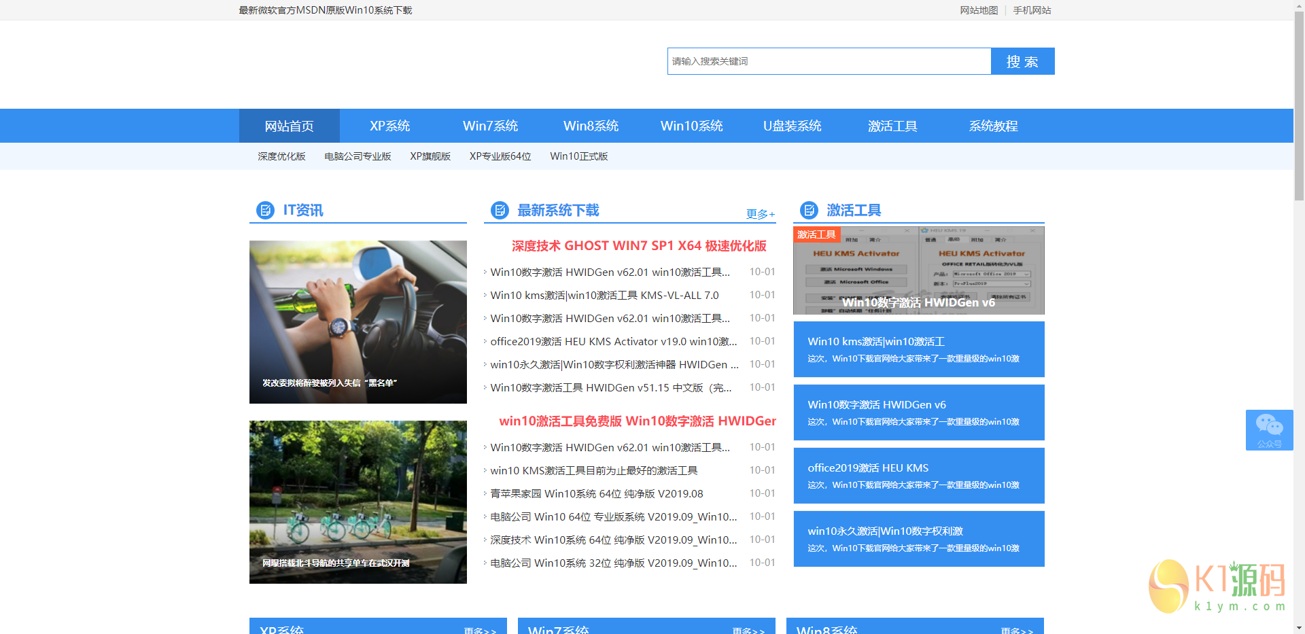Viewport: 1305px width, 634px height.
Task: Click the 激活工具 section header icon
Action: click(809, 211)
